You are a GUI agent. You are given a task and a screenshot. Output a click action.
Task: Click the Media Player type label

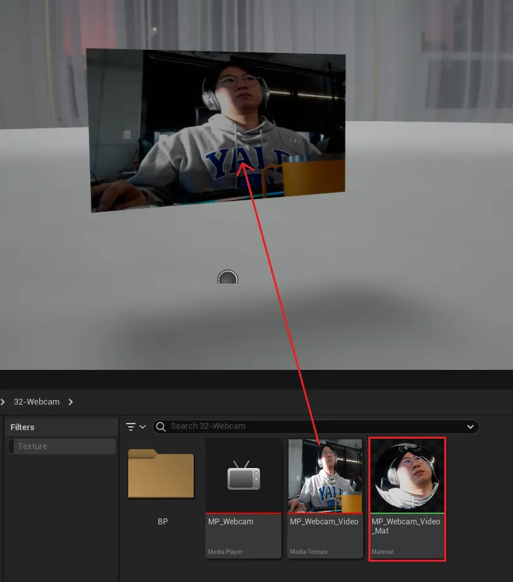[226, 552]
